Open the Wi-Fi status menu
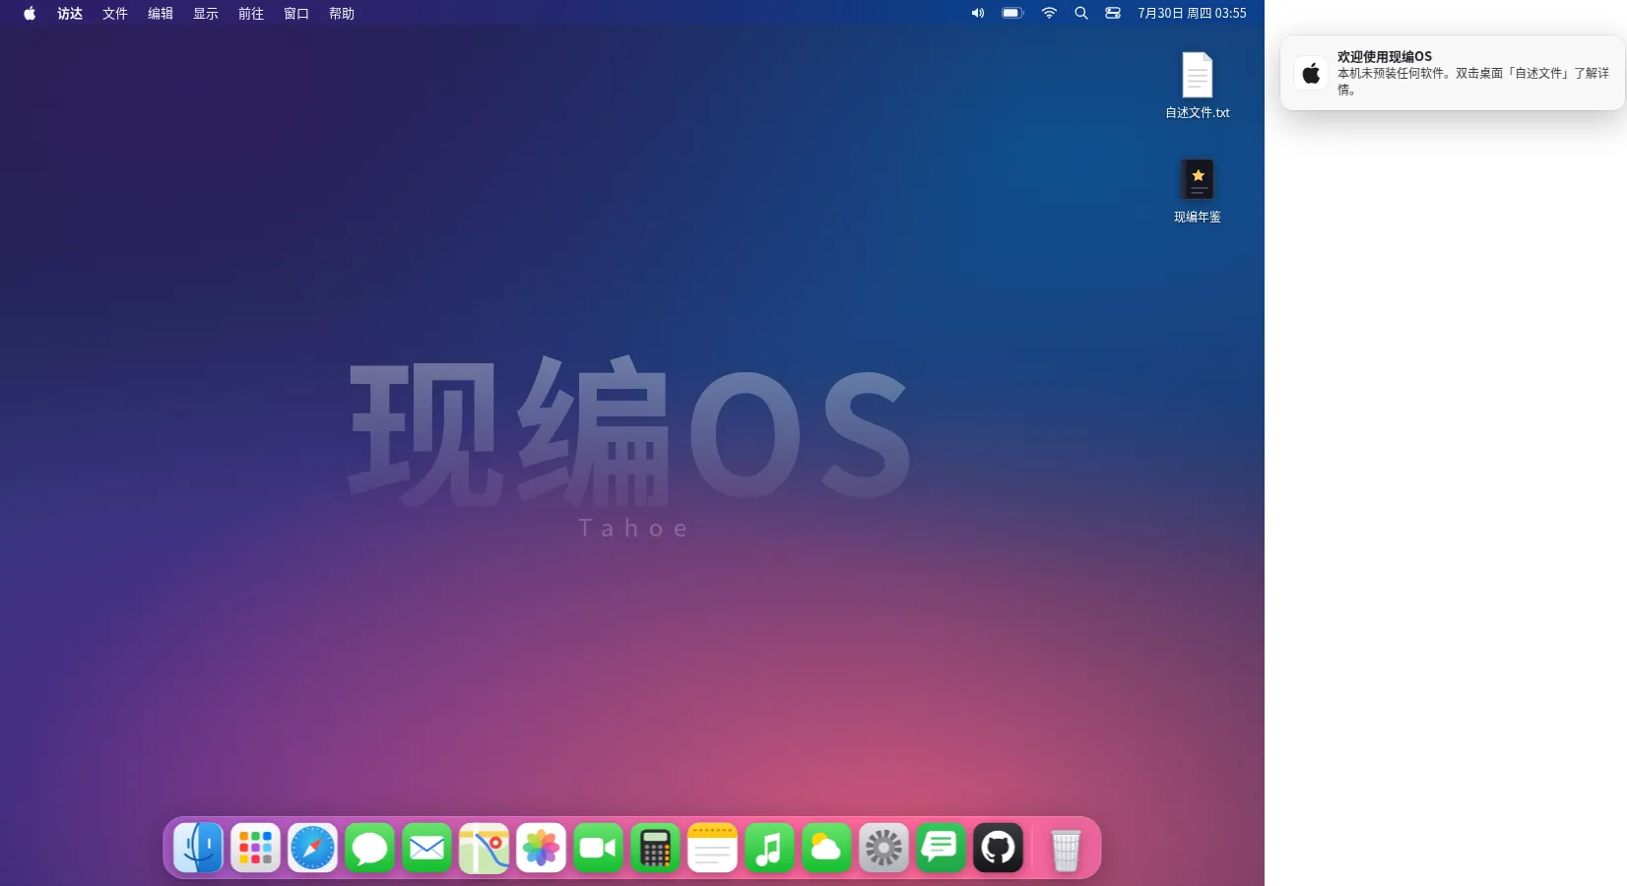 pyautogui.click(x=1049, y=13)
